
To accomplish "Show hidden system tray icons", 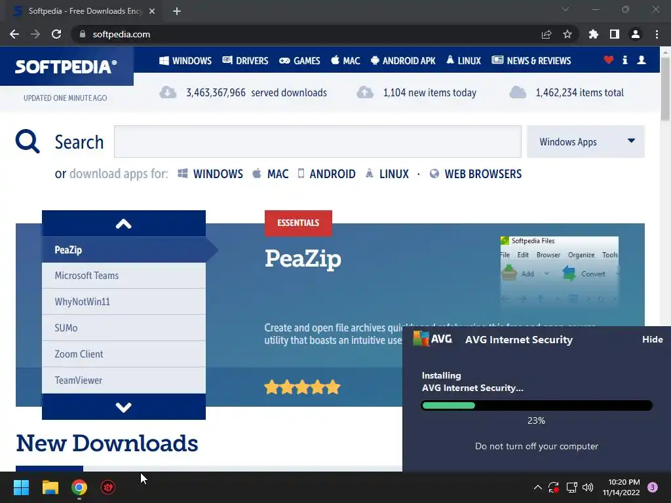I will [538, 487].
